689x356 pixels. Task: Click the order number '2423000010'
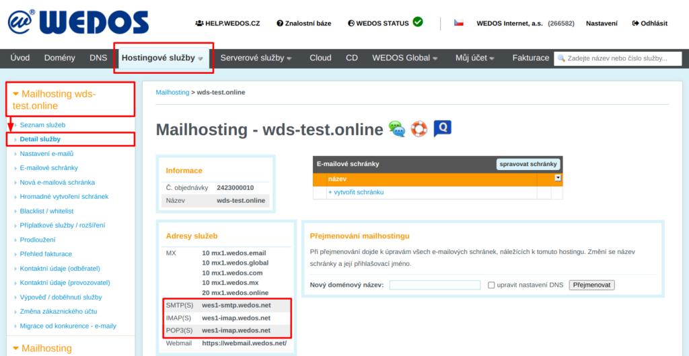click(235, 187)
